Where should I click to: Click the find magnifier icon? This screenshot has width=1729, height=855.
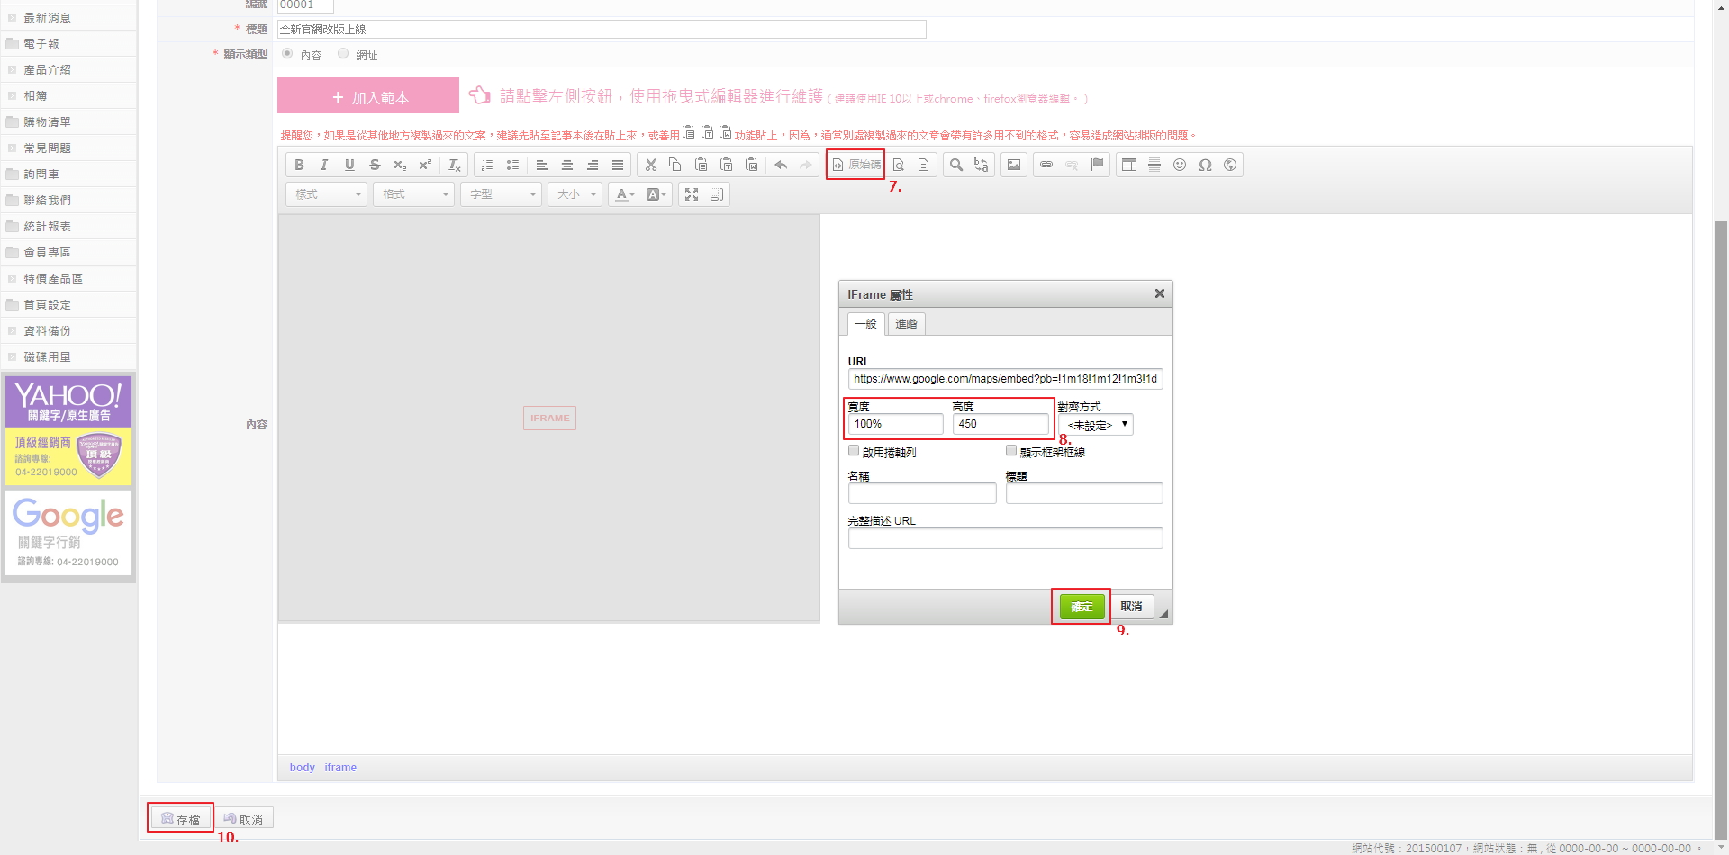point(956,165)
